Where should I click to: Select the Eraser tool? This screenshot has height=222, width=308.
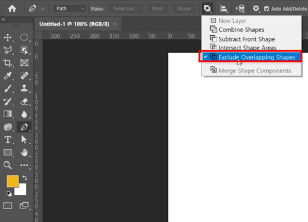(24, 102)
